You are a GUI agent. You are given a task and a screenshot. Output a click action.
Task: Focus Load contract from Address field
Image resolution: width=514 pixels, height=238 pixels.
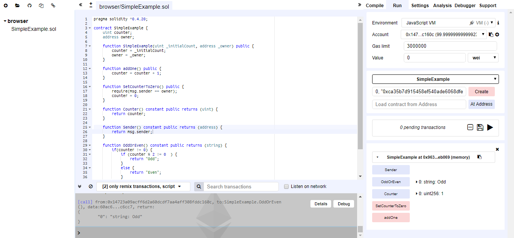[x=419, y=104]
